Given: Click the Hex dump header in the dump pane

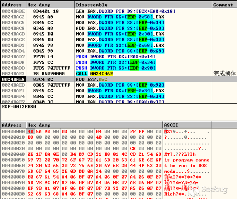Looking at the screenshot, I should [x=37, y=125].
